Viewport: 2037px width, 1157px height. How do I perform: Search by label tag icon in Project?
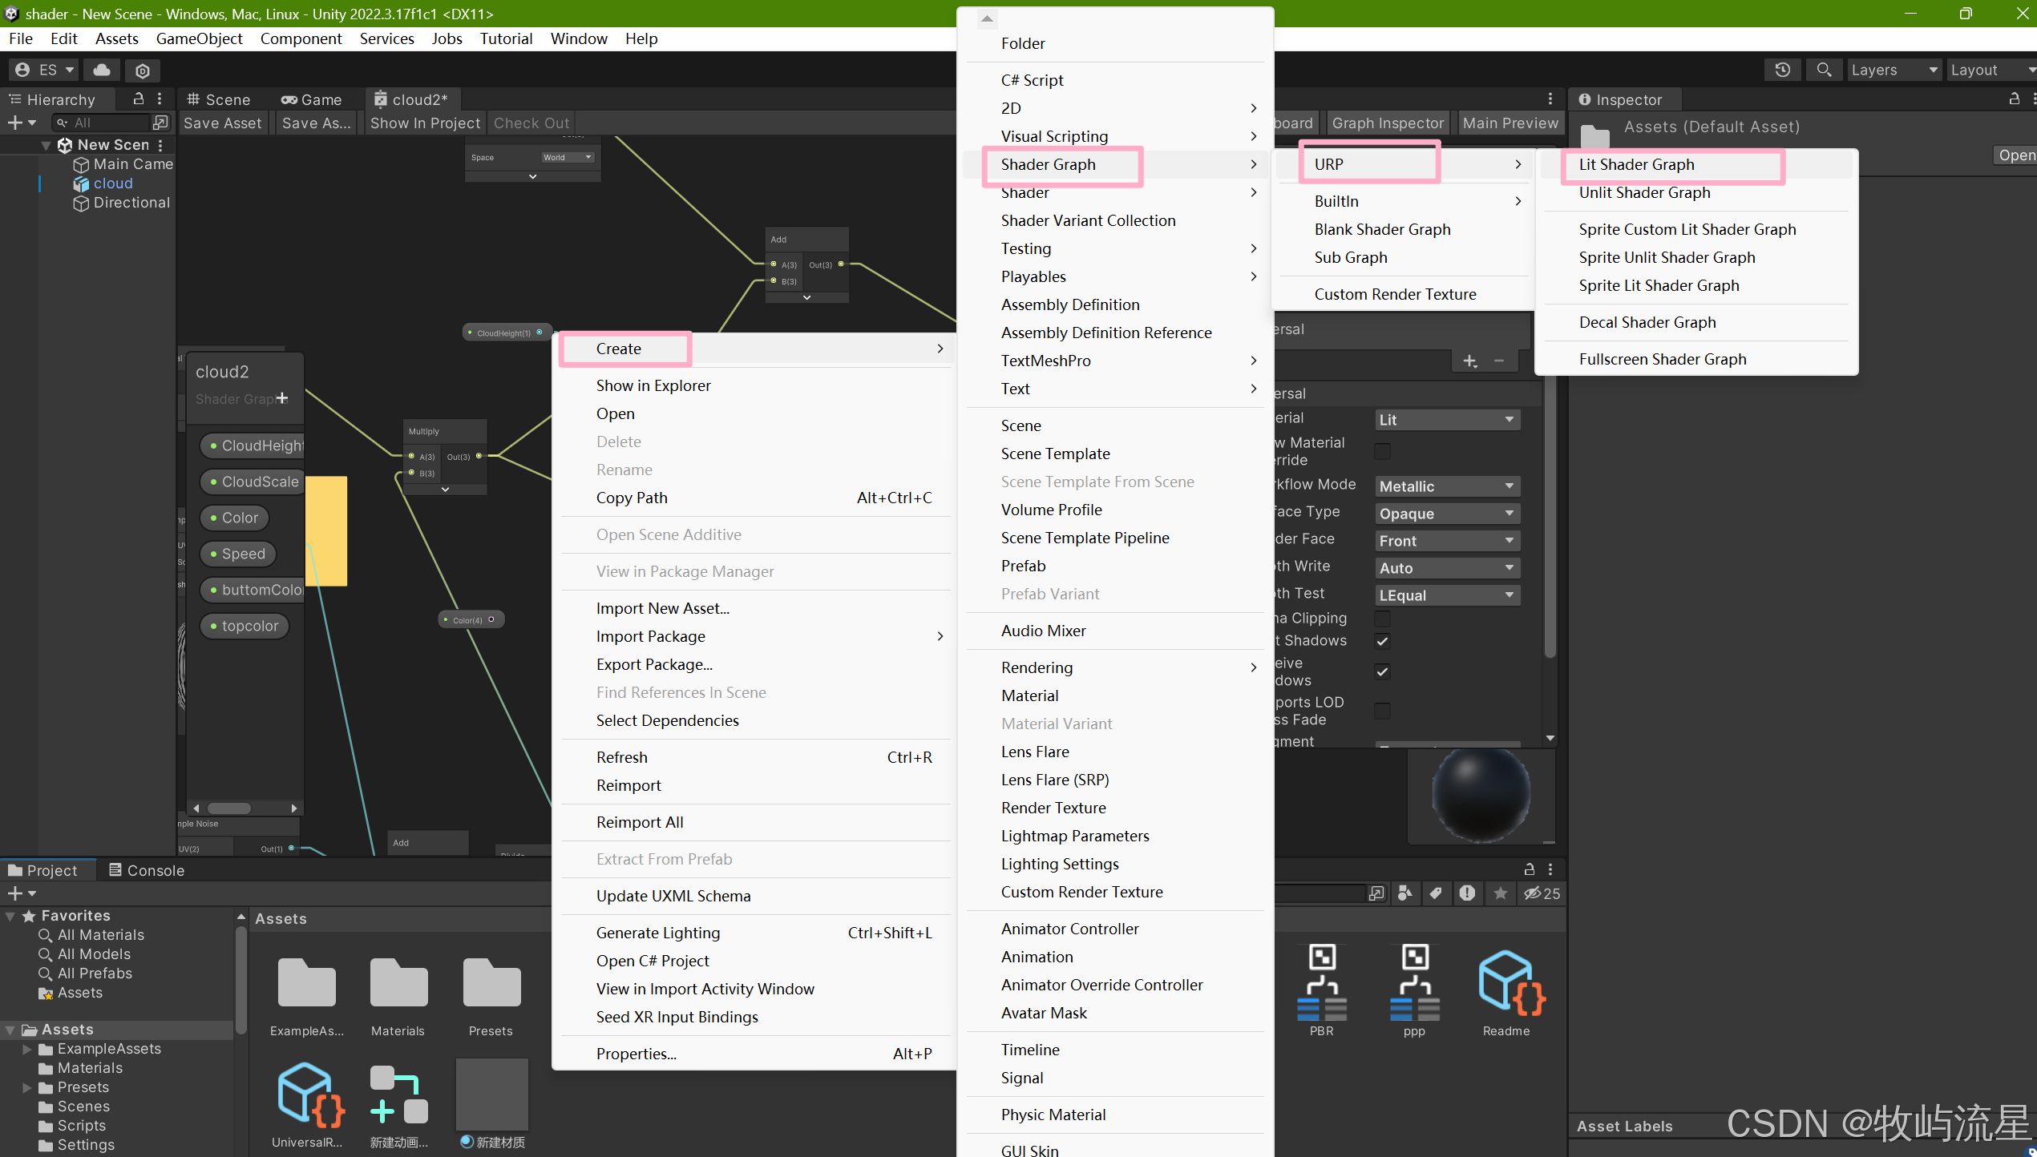point(1436,893)
